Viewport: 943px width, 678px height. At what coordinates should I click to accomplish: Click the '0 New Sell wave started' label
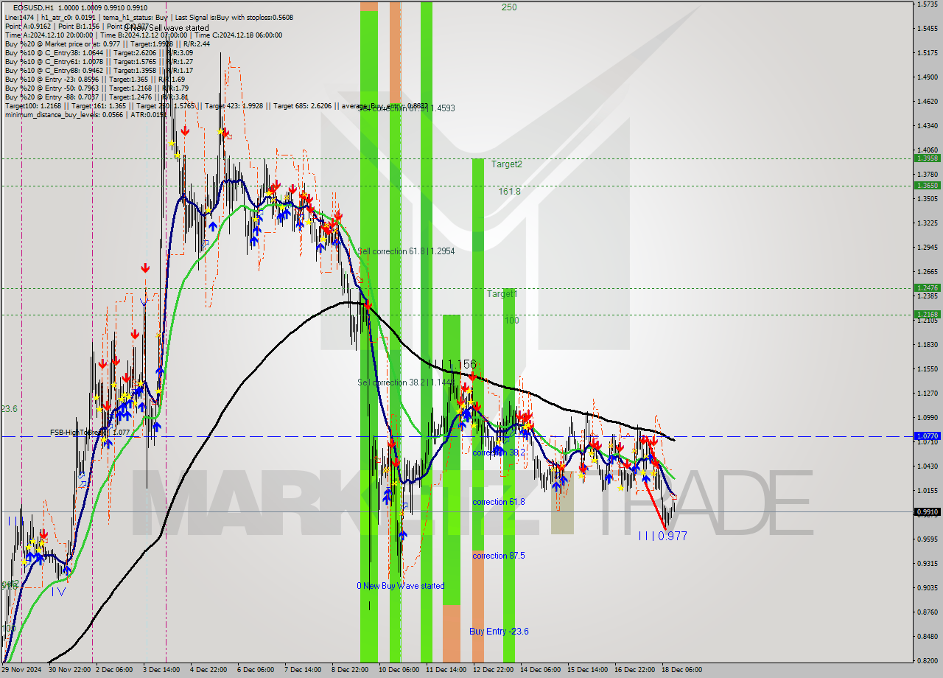(166, 28)
